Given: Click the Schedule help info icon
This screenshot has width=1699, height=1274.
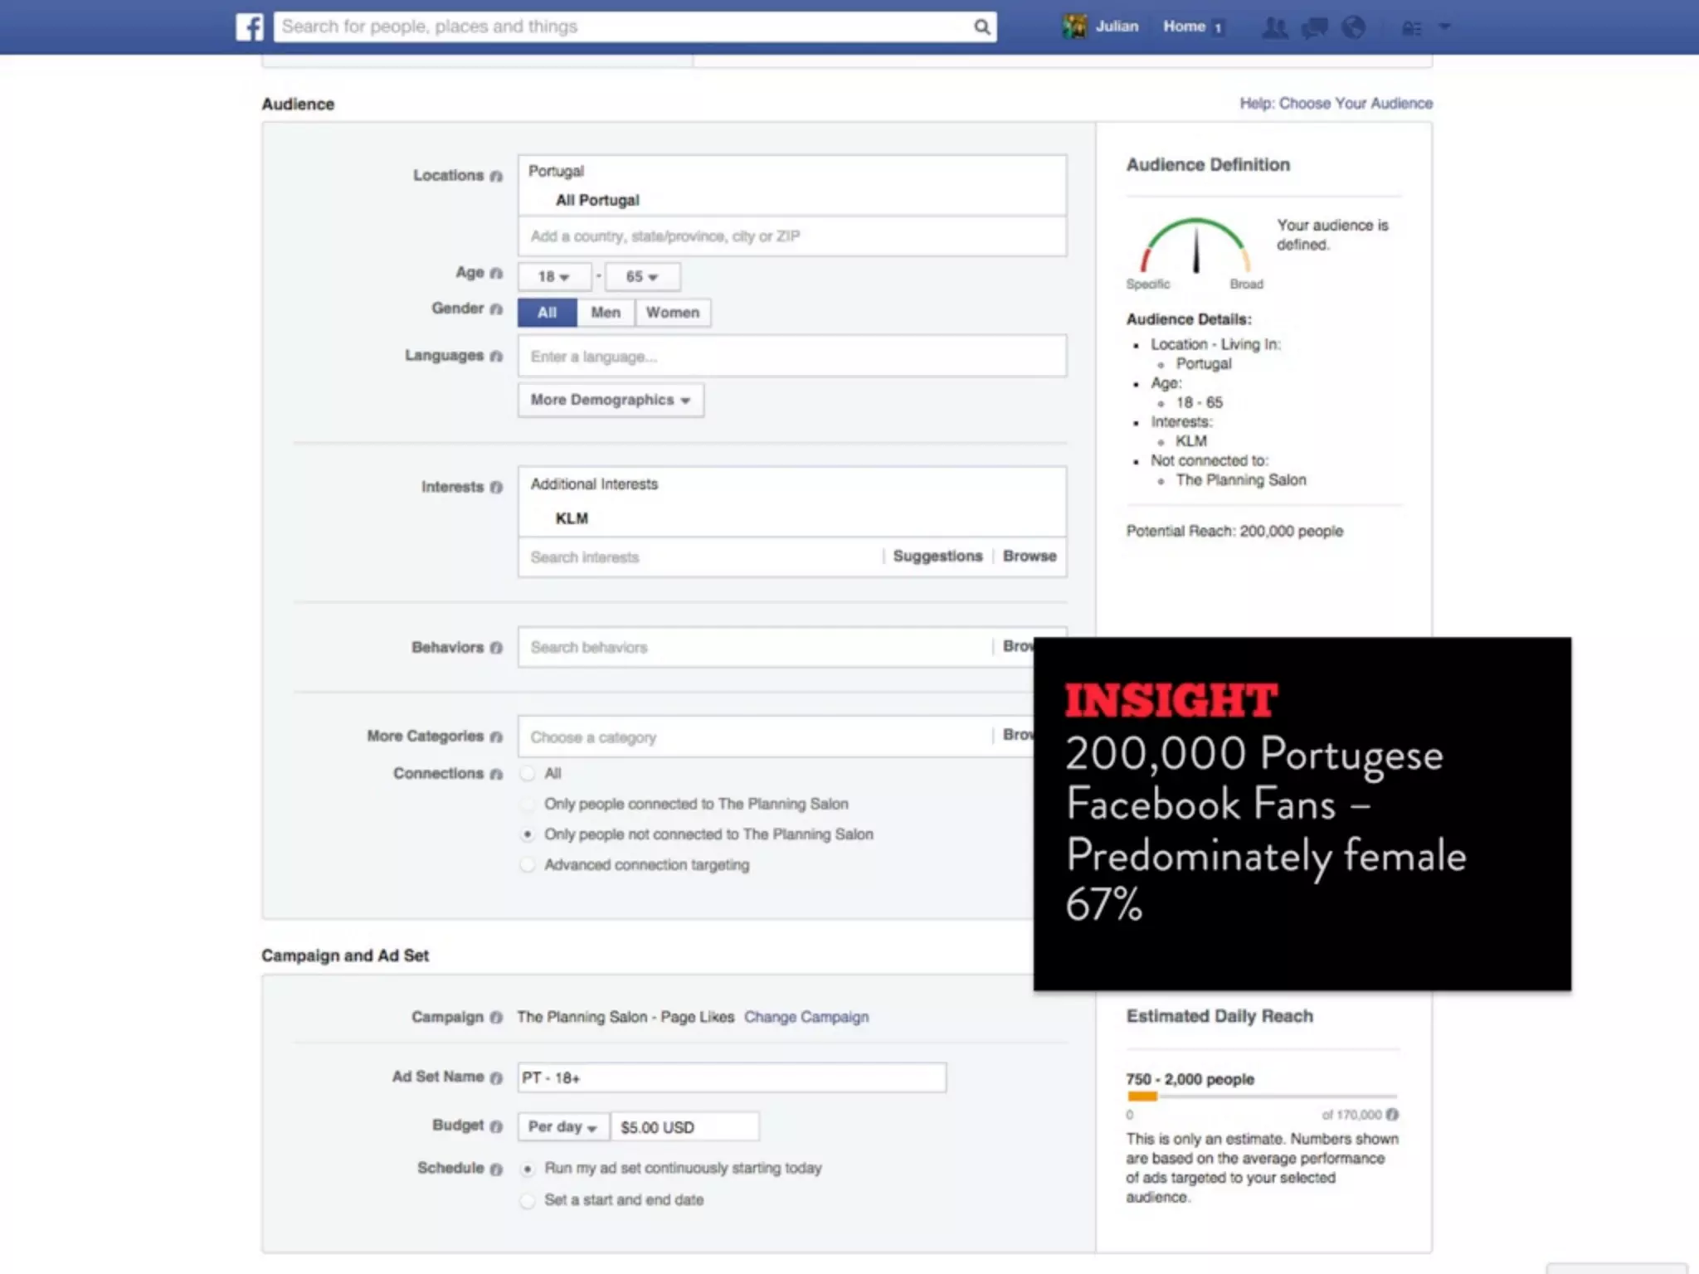Looking at the screenshot, I should pyautogui.click(x=496, y=1169).
